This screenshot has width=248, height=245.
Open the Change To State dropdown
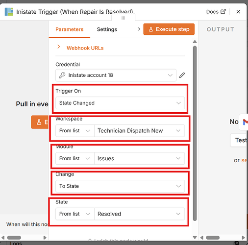120,186
